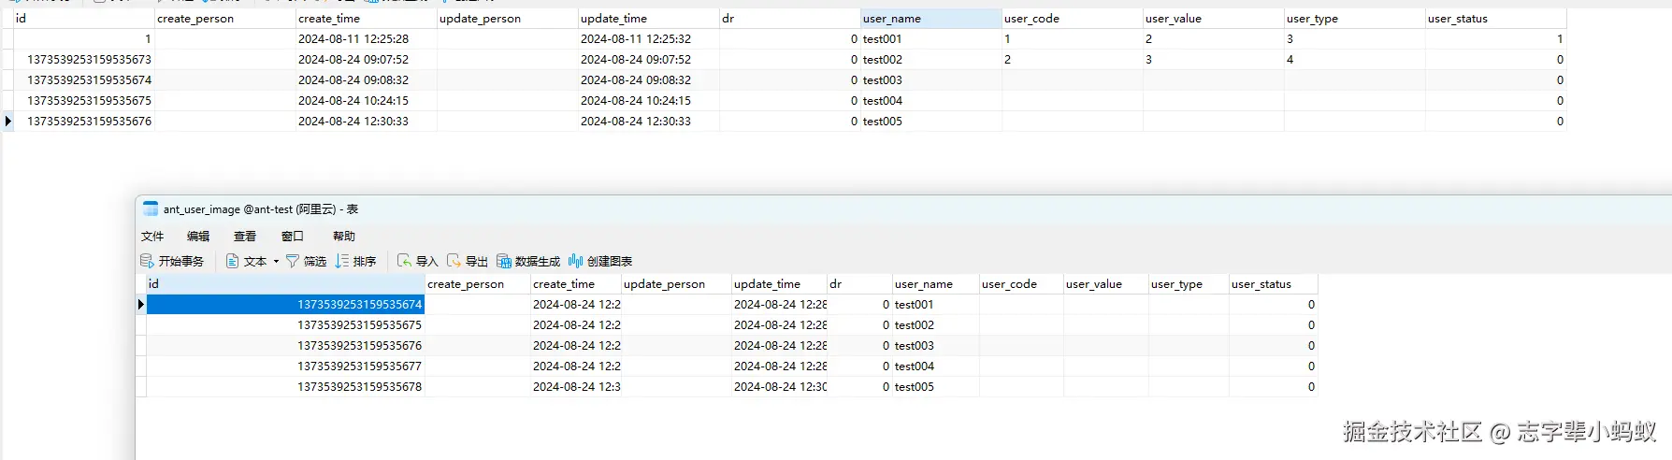Select user_value 2 in test001 background row
Screen dimensions: 1672x460
pos(1213,39)
